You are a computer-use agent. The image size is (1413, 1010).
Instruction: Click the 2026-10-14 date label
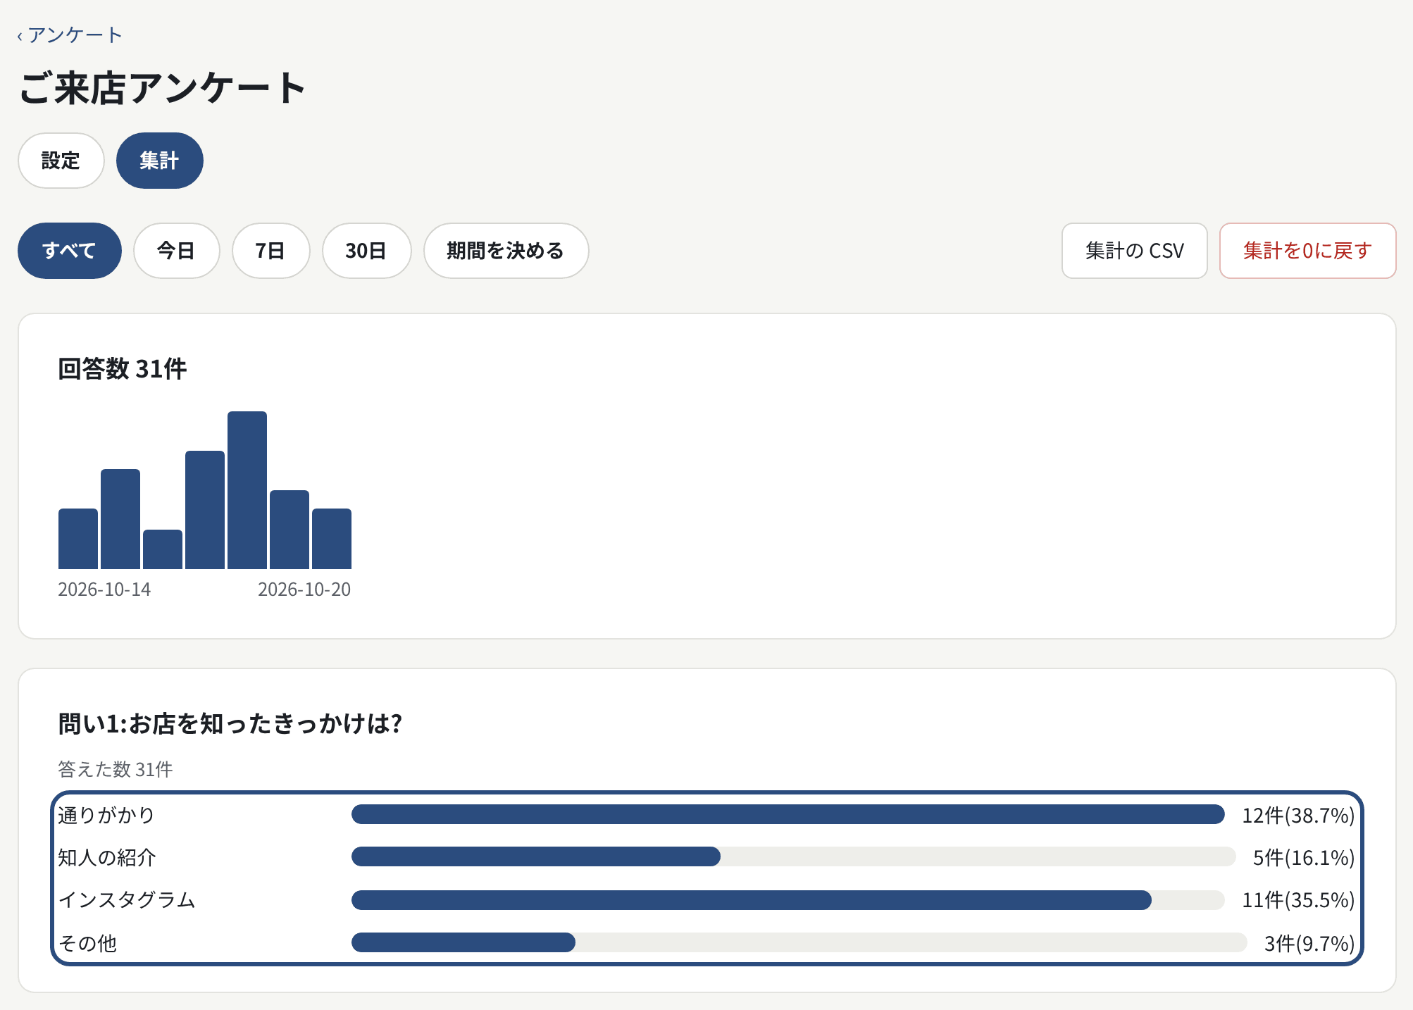tap(104, 590)
